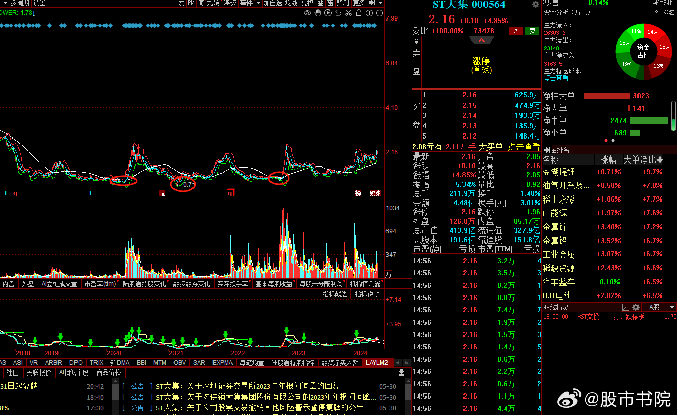Select the 商品价格 tab

pyautogui.click(x=108, y=372)
